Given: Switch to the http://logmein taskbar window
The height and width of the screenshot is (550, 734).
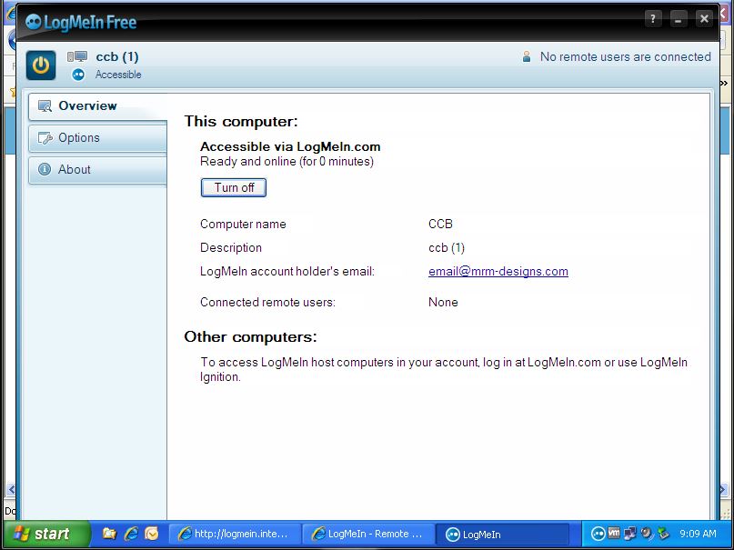Looking at the screenshot, I should click(x=236, y=534).
